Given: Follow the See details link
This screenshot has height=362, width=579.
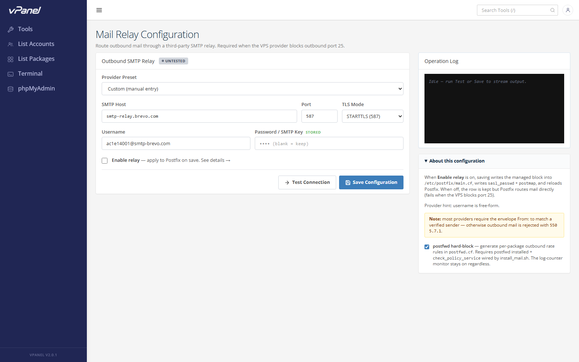Looking at the screenshot, I should tap(216, 160).
